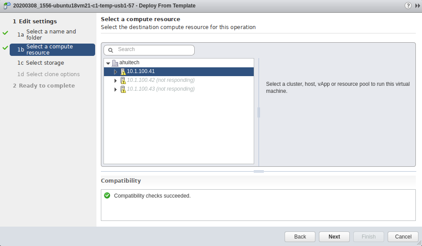
Task: Cancel the deploy wizard
Action: coord(403,236)
